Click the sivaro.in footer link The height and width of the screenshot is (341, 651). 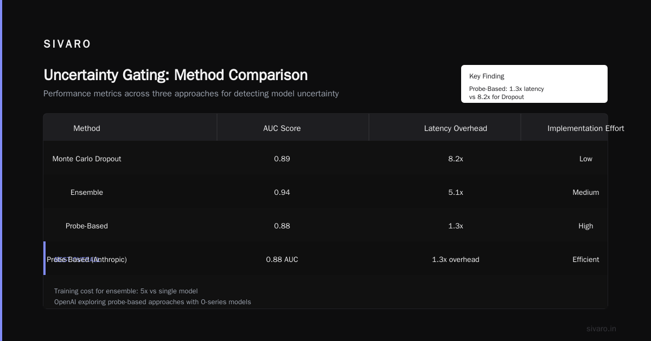601,329
